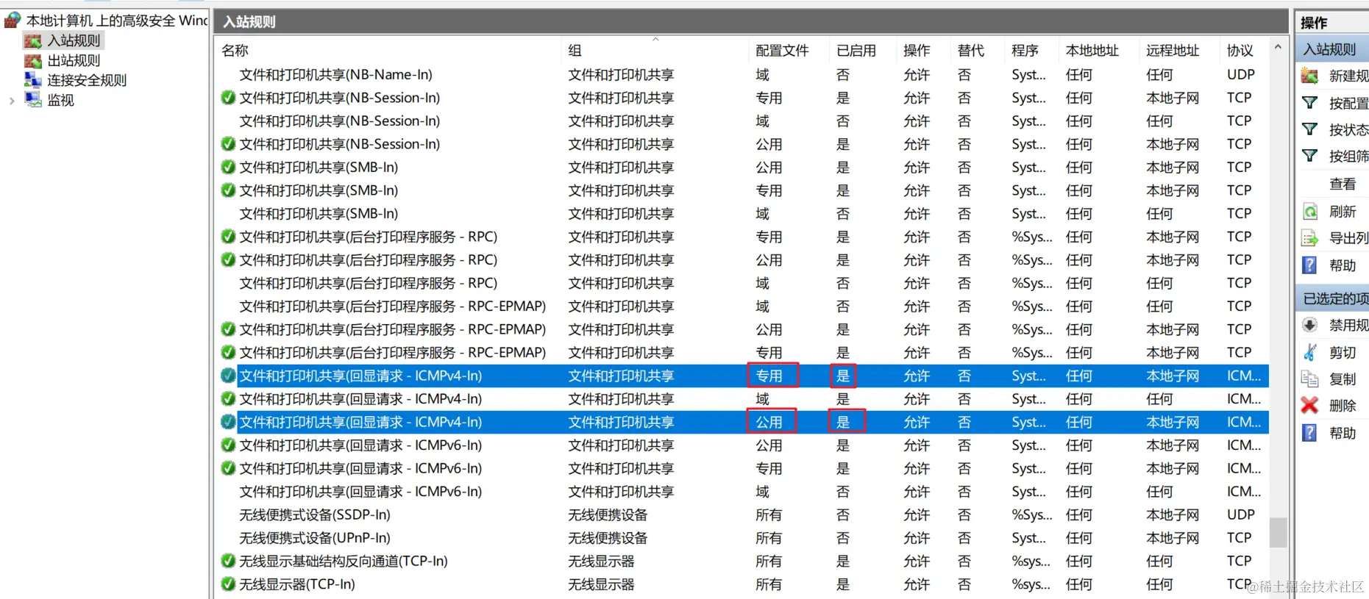Click the red 删除 X icon
The width and height of the screenshot is (1369, 599).
(1309, 405)
